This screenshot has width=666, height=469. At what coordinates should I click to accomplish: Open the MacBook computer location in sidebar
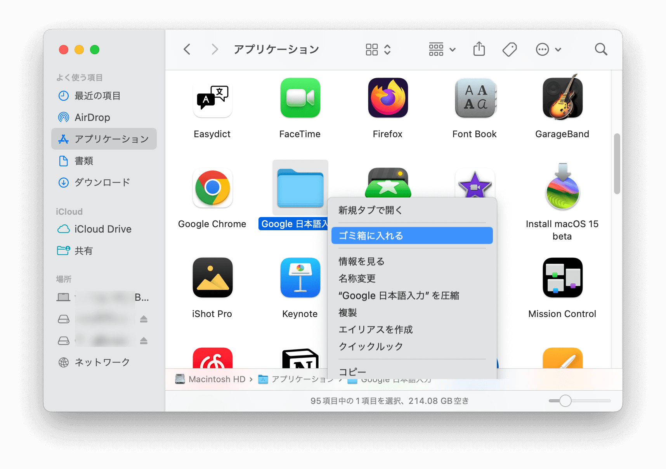pyautogui.click(x=104, y=297)
